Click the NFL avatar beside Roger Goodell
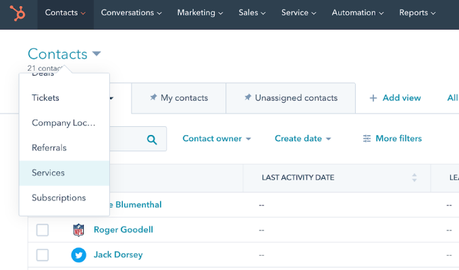Image resolution: width=459 pixels, height=270 pixels. point(79,230)
